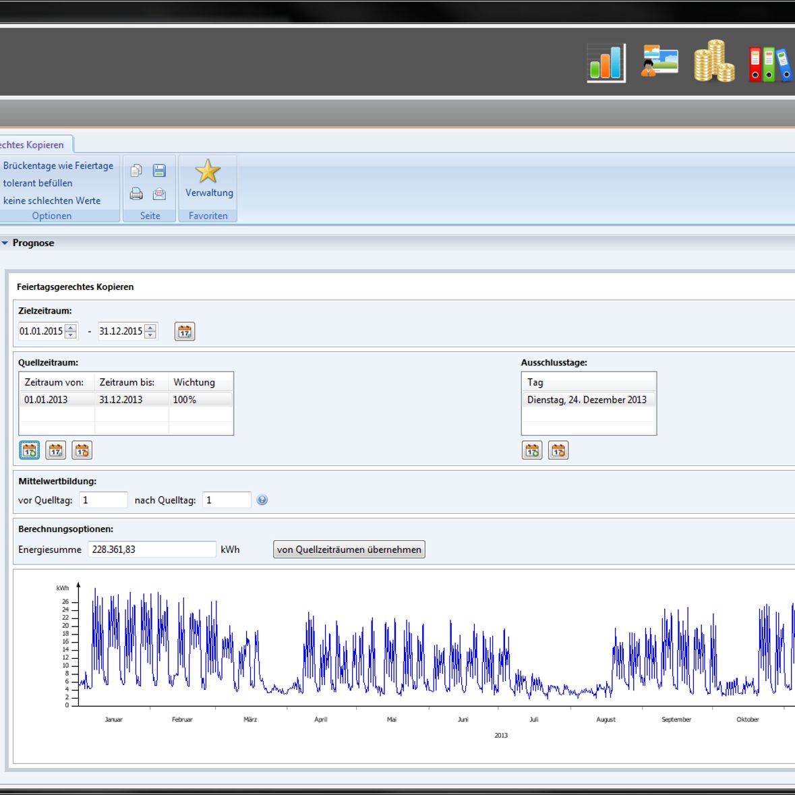
Task: Click the nach Quelltag input field
Action: [227, 500]
